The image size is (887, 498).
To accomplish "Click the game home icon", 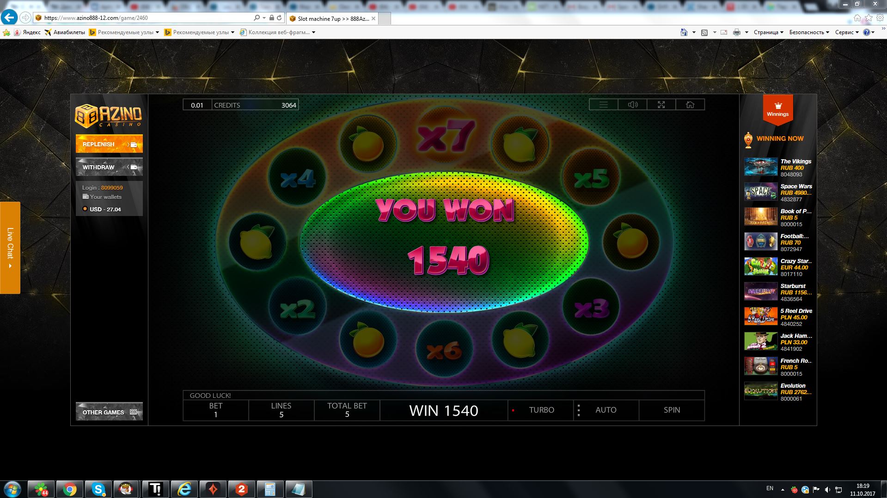I will pyautogui.click(x=690, y=105).
